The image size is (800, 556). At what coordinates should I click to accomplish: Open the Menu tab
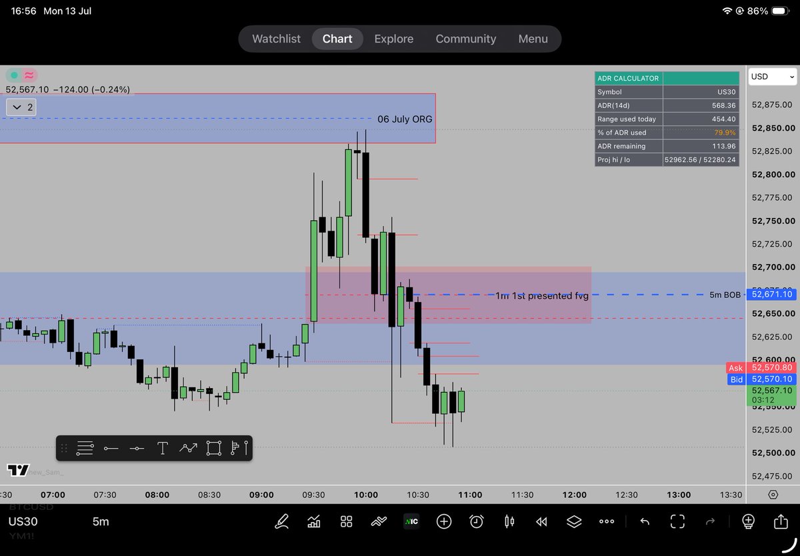533,39
